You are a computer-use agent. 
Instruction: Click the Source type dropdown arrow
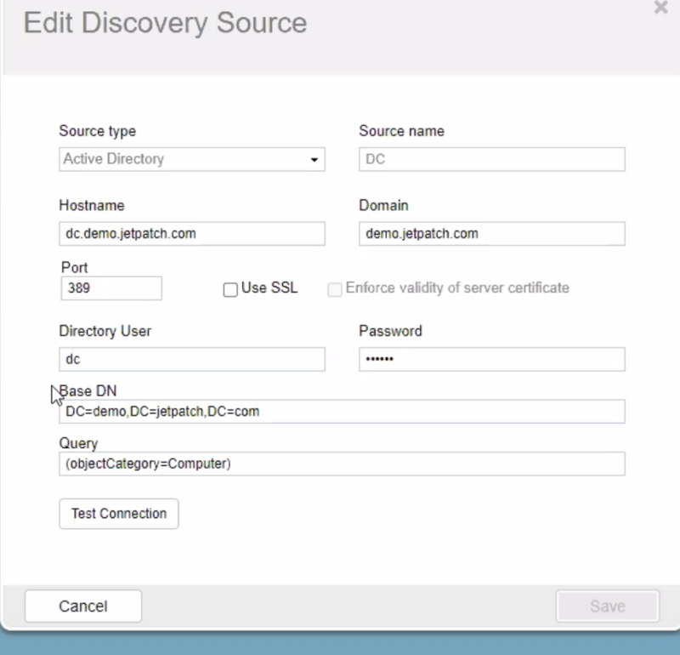point(314,159)
